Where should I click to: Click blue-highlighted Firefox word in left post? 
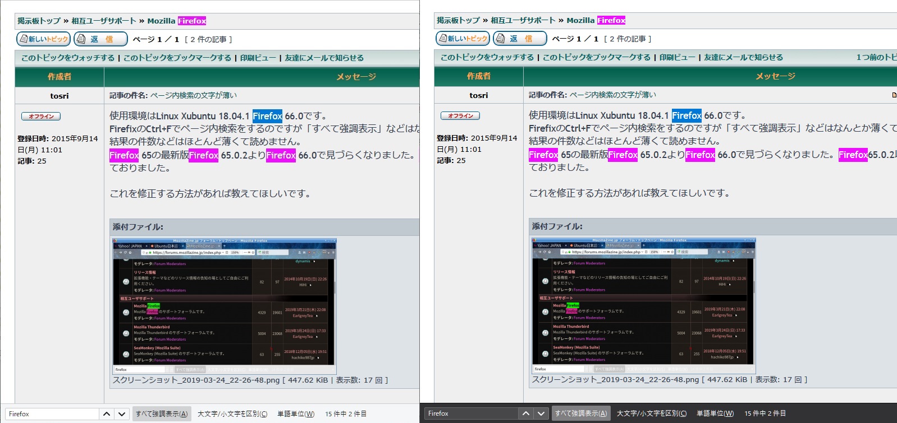point(267,116)
